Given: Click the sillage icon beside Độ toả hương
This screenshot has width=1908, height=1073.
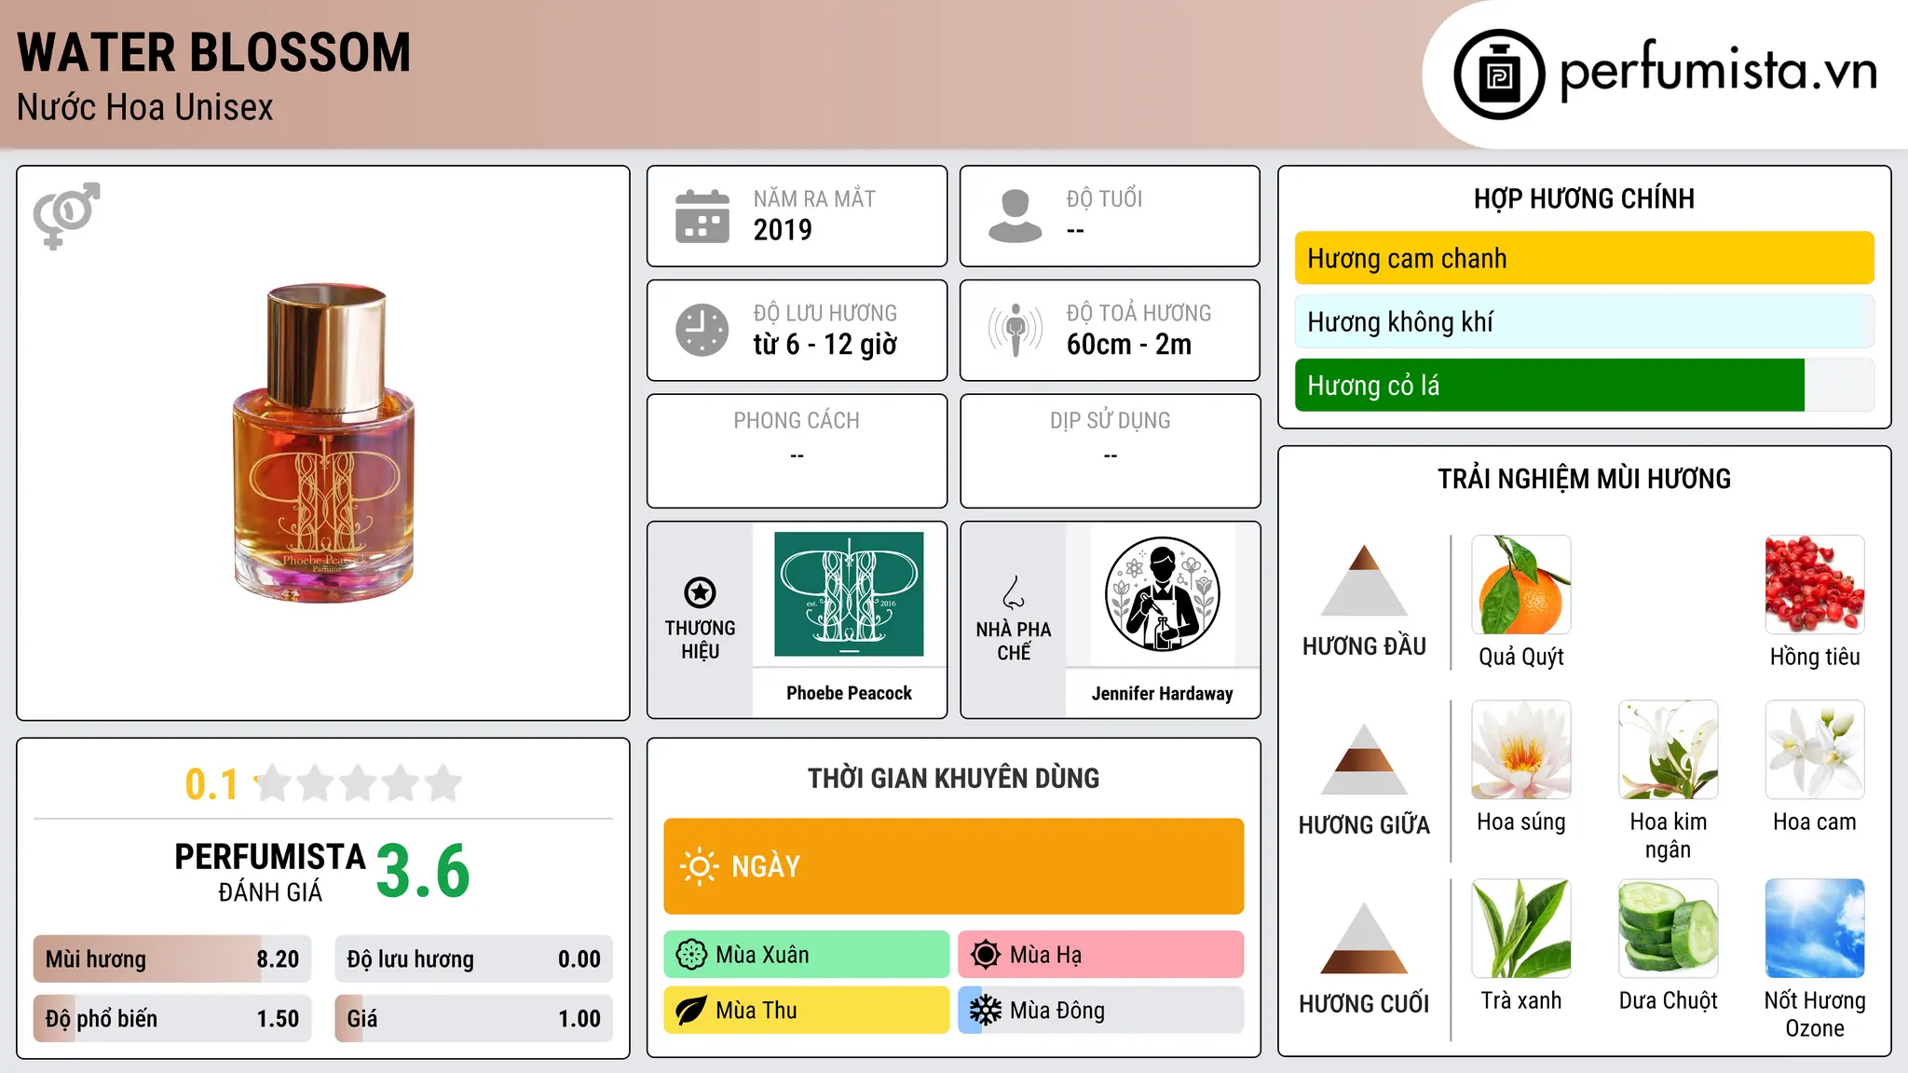Looking at the screenshot, I should pos(1015,330).
